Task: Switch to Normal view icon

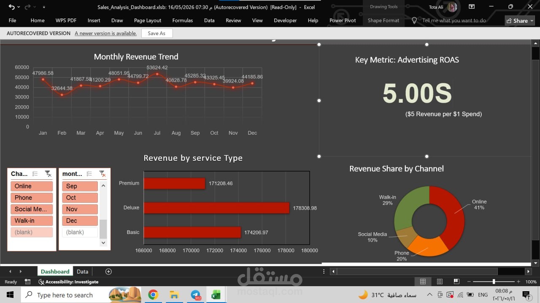Action: point(423,282)
